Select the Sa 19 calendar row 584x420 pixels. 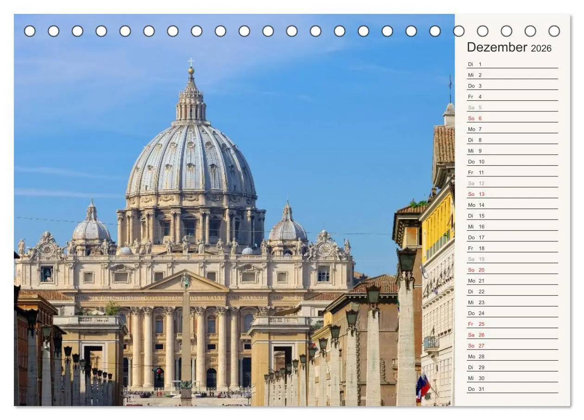tap(512, 259)
